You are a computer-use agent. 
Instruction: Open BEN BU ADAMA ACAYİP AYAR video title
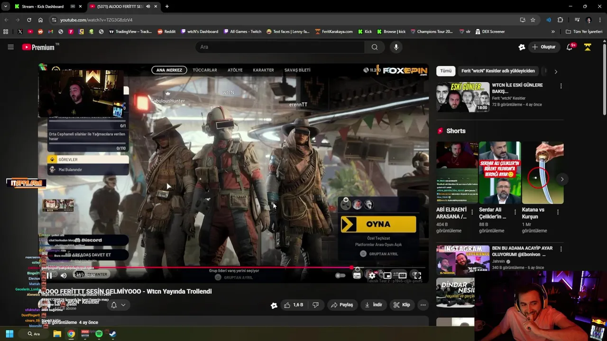pyautogui.click(x=522, y=251)
